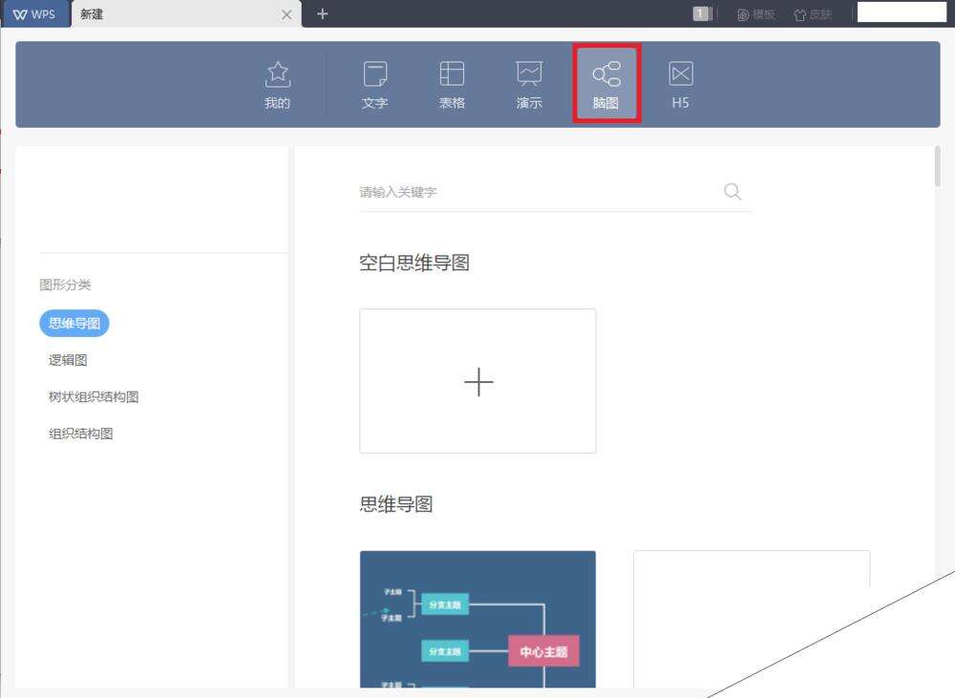955x698 pixels.
Task: Click the magnifier search icon
Action: 732,192
